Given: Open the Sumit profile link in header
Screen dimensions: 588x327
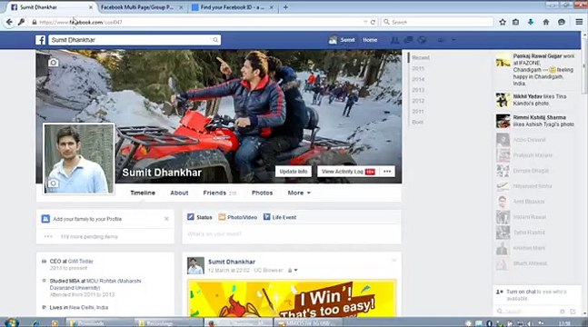Looking at the screenshot, I should (342, 40).
